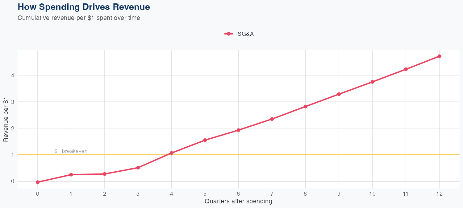Image resolution: width=463 pixels, height=208 pixels.
Task: Click the quarter 4 breakeven crossing point
Action: (x=172, y=153)
